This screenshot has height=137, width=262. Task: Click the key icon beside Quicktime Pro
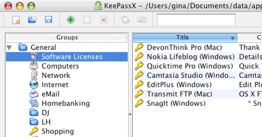139,66
